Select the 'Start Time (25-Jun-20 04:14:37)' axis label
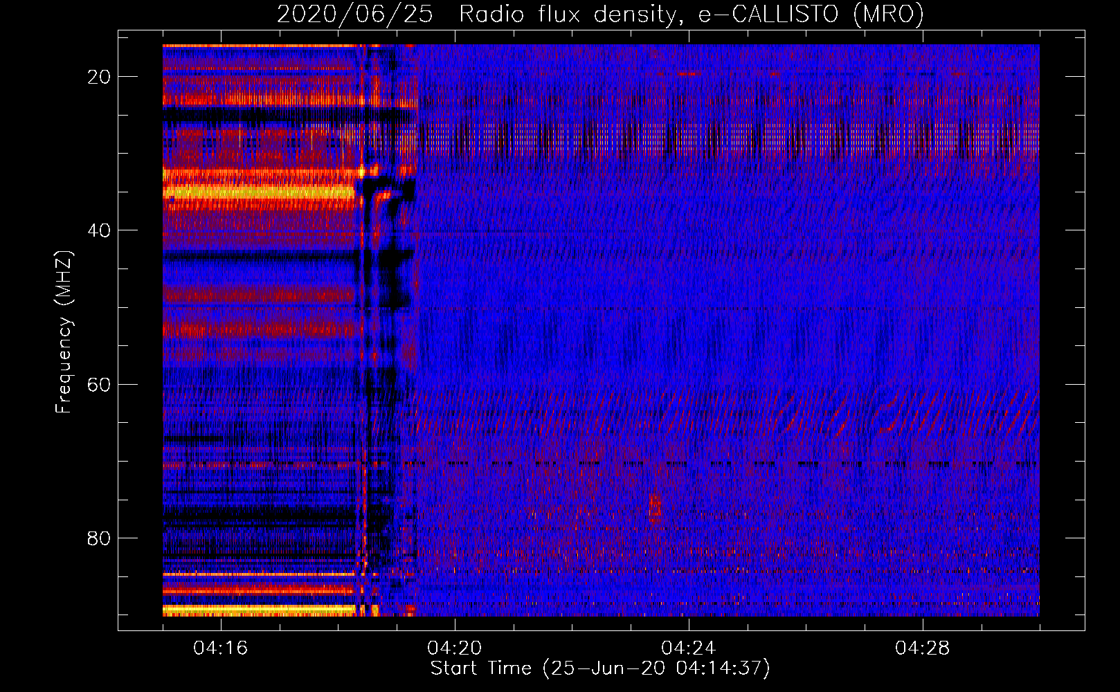Screen dimensions: 1120x692 (600, 668)
